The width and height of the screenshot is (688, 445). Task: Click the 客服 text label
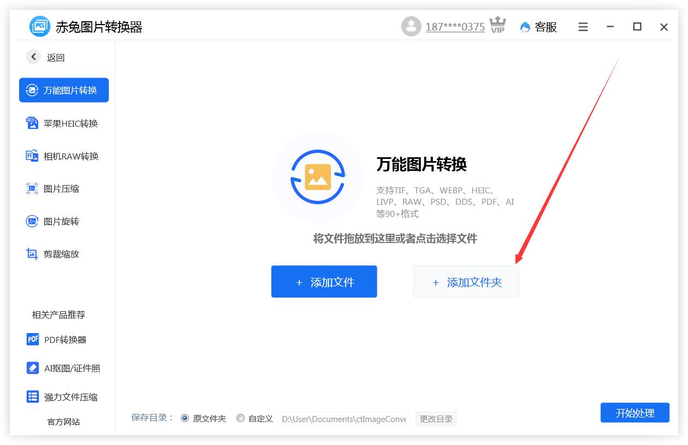coord(545,27)
